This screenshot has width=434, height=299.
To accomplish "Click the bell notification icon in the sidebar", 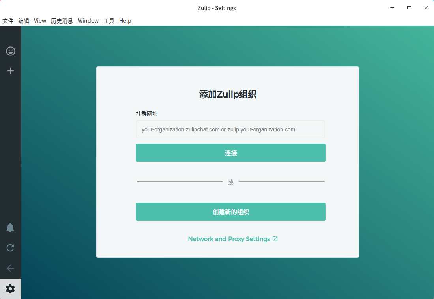I will pos(10,227).
